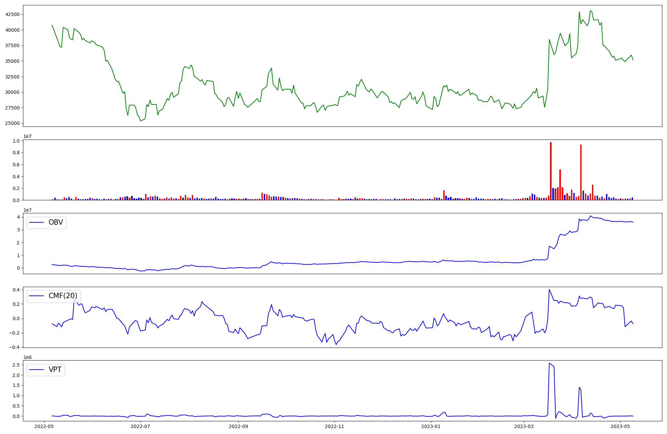Click the blue line sample in OBV legend
667x434 pixels.
coord(37,223)
